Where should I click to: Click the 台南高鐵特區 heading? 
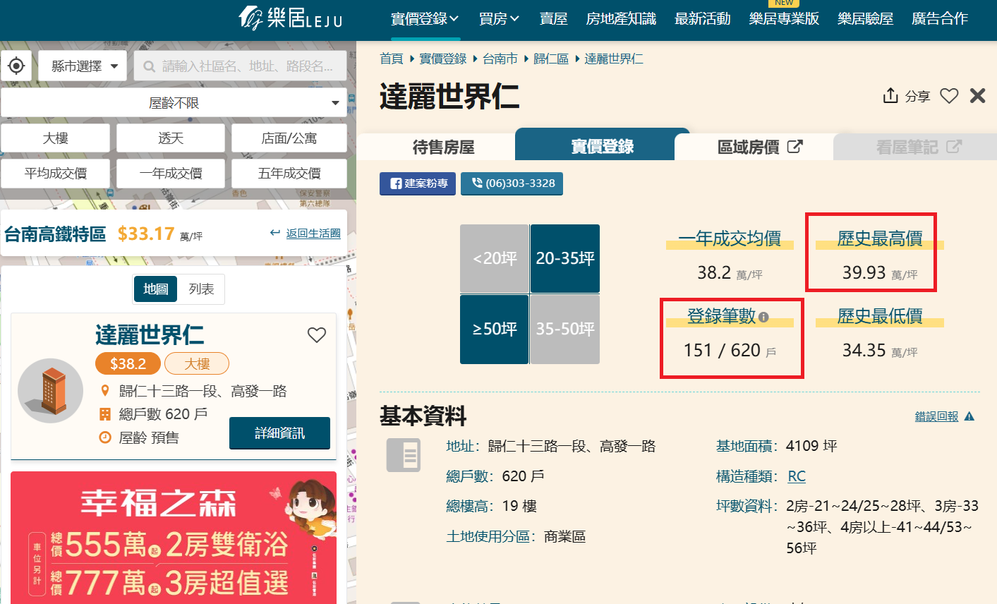[55, 234]
